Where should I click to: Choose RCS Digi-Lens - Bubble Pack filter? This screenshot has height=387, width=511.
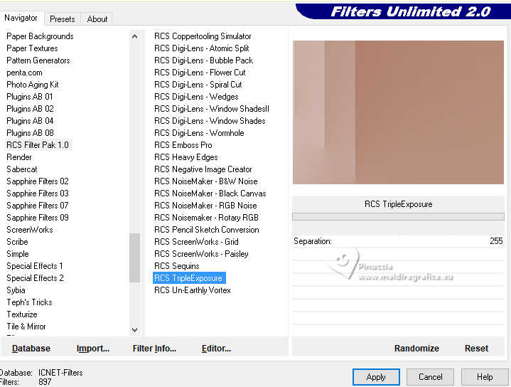coord(203,60)
